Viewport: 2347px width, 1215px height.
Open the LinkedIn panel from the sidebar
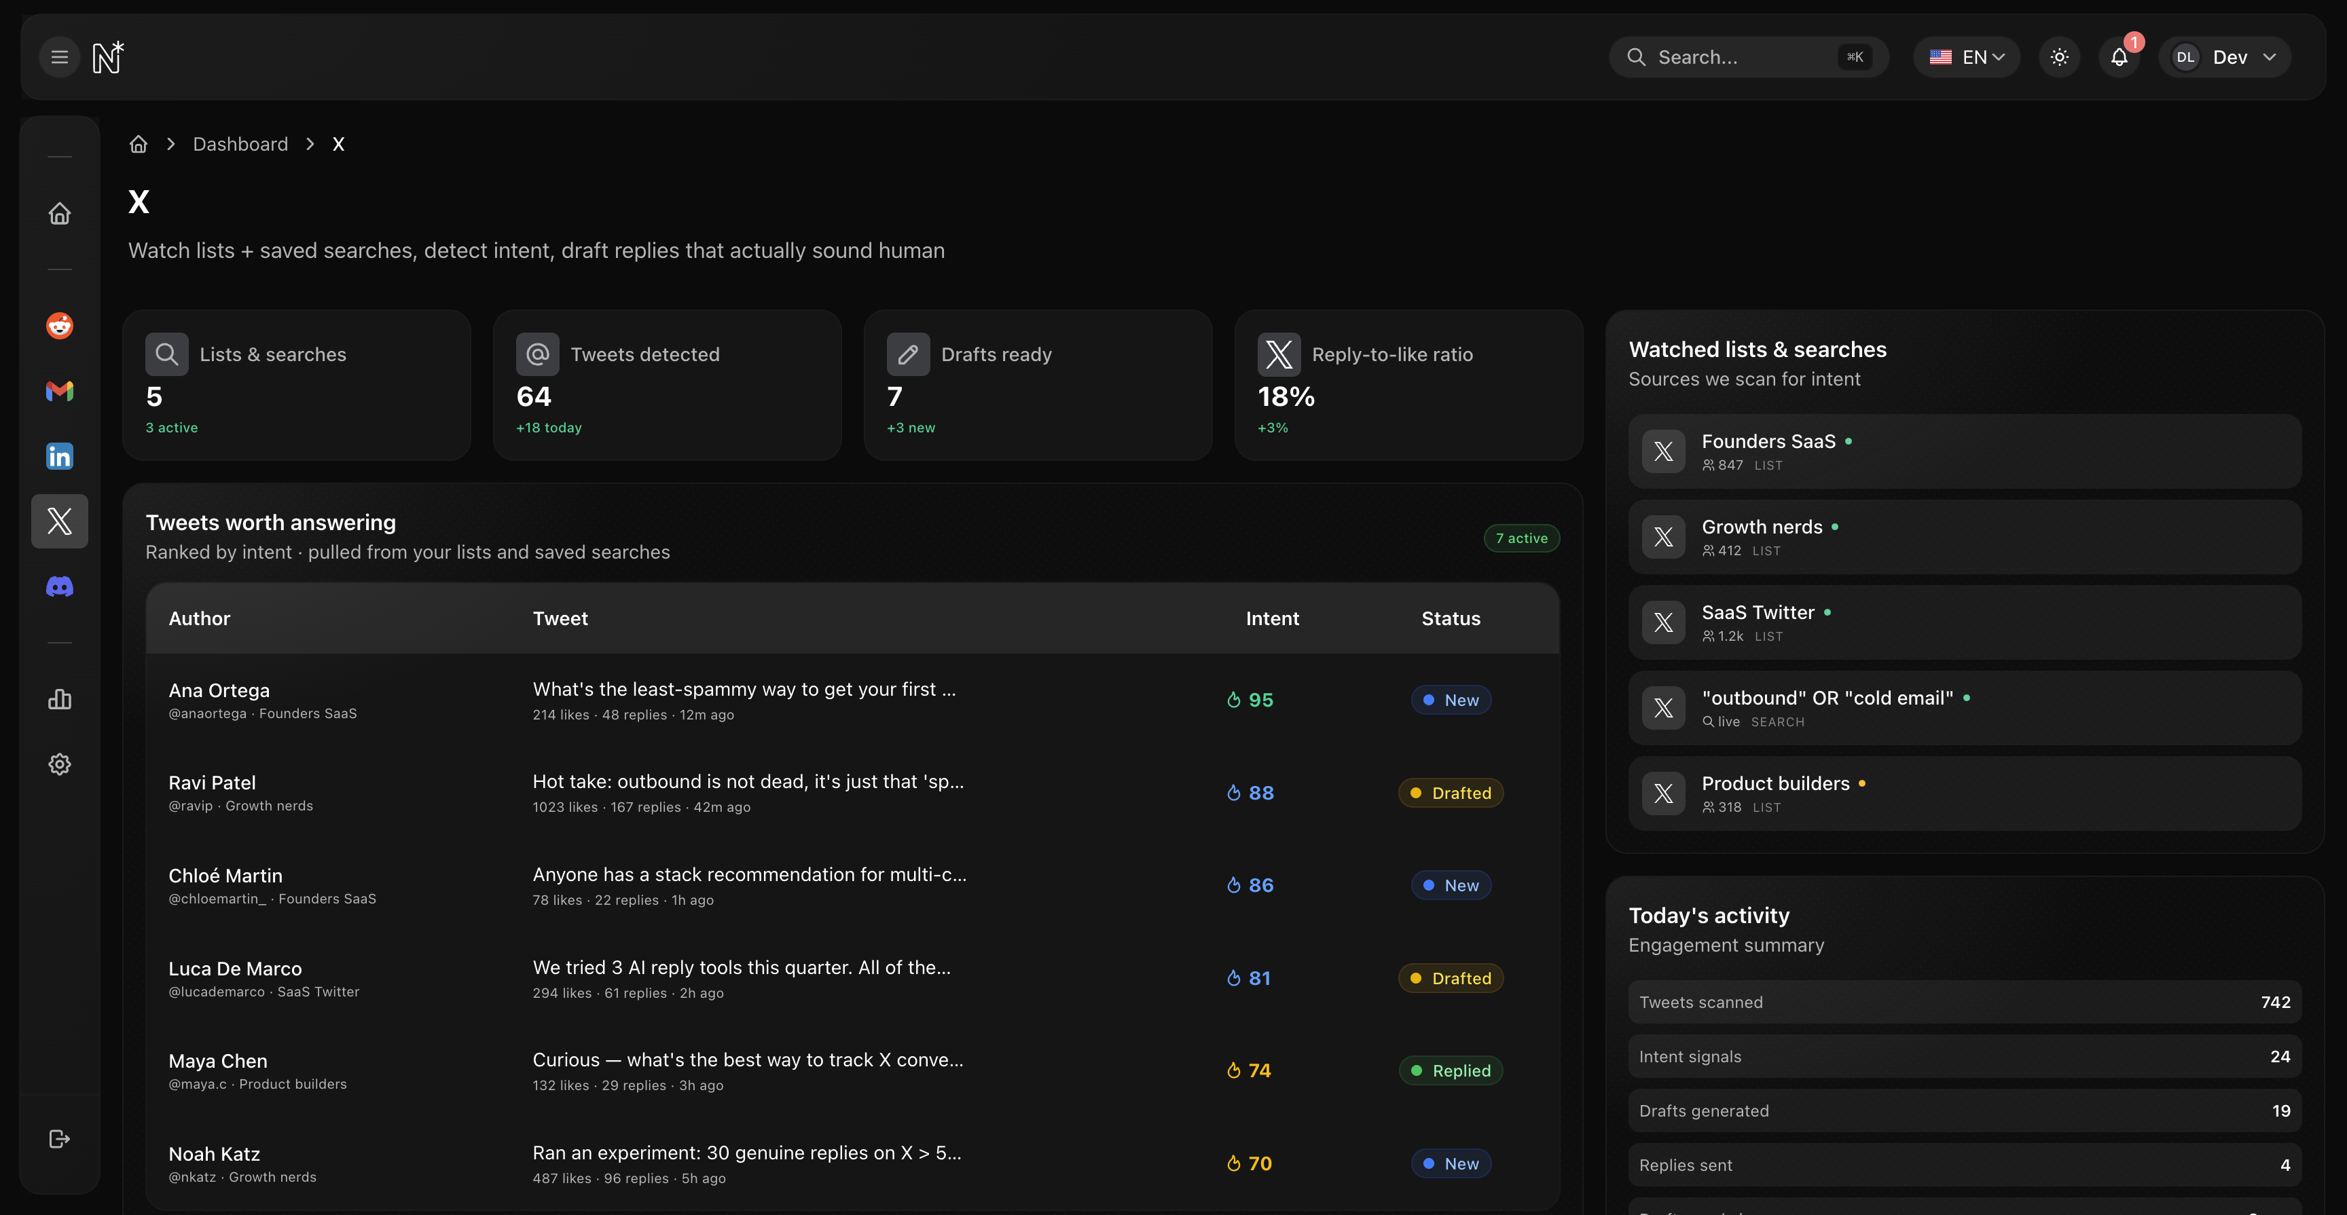tap(58, 456)
